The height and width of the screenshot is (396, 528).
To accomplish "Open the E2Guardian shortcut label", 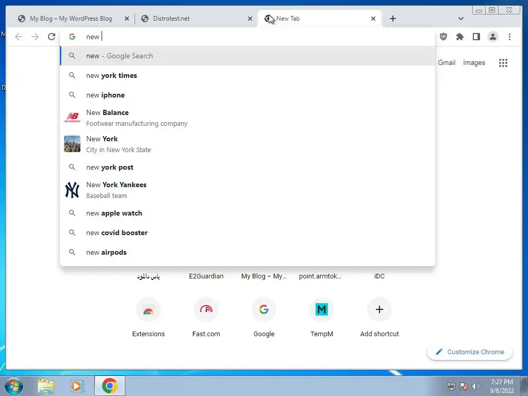I will pos(206,276).
